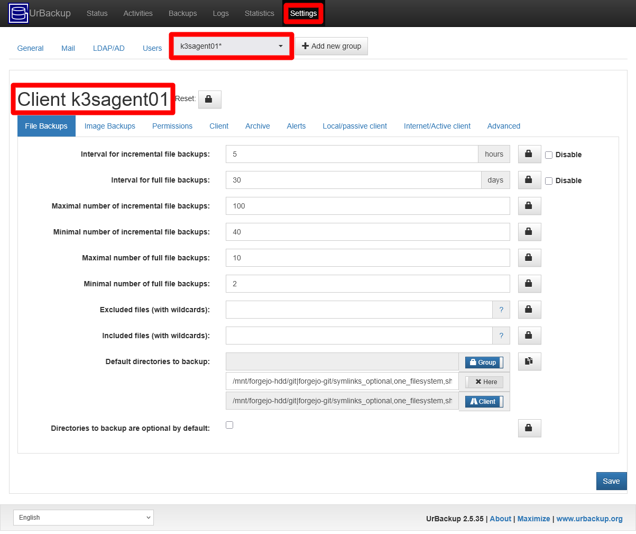
Task: Open the k3sagent01 client group dropdown
Action: (x=231, y=46)
